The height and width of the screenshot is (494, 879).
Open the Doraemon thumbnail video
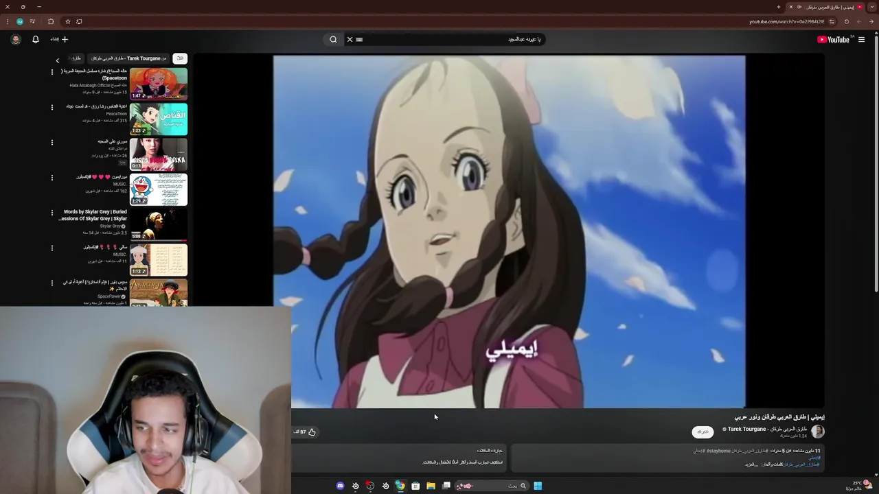[159, 189]
